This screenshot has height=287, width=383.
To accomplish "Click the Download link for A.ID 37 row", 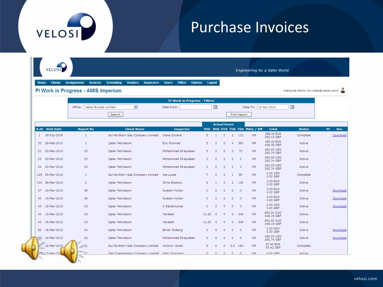I will coord(339,190).
